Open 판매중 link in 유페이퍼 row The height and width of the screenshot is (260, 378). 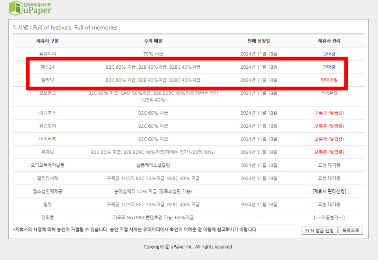tap(329, 54)
